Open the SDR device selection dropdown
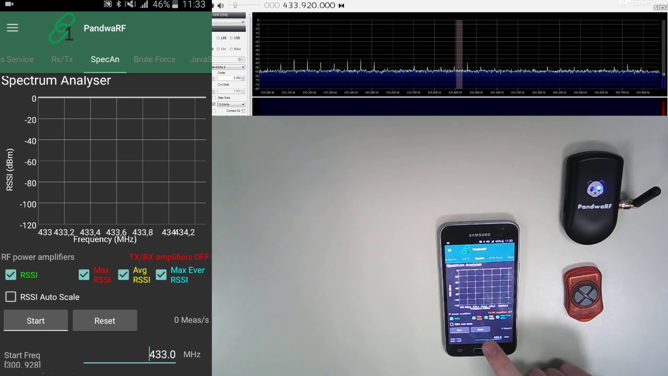The image size is (668, 376). pos(229,22)
